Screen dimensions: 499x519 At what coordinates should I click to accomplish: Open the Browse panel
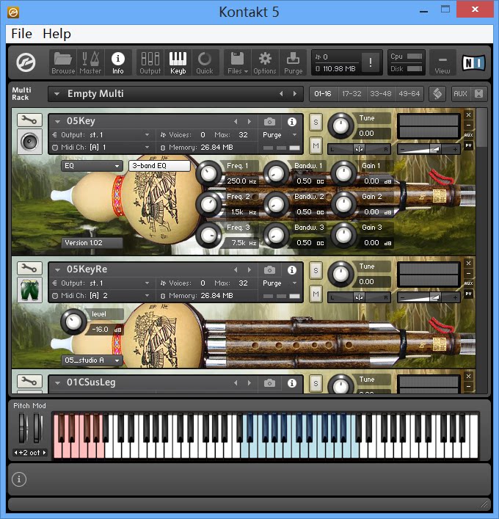(63, 62)
